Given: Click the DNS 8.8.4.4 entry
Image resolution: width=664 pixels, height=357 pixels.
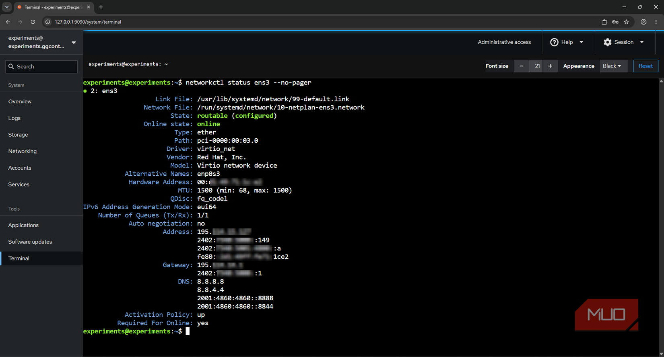Looking at the screenshot, I should (x=210, y=290).
